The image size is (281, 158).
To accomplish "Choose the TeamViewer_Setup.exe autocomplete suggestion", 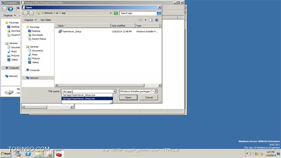I will [x=87, y=95].
